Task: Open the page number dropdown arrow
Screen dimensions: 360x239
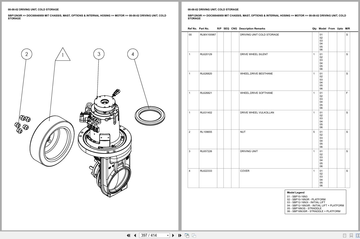Action: click(x=168, y=236)
